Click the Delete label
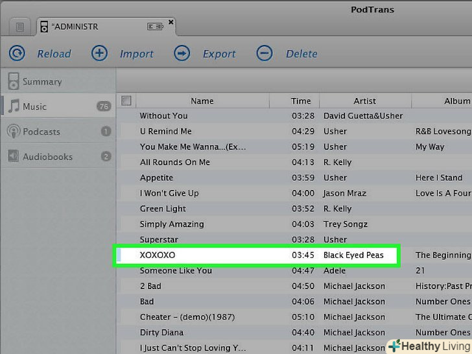Image resolution: width=472 pixels, height=354 pixels. click(301, 54)
